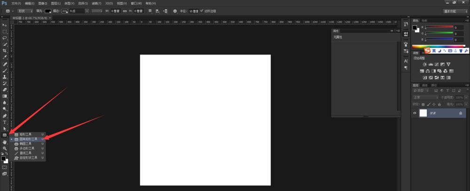Screen dimensions: 470x191
Task: Select the Horizontal Type tool
Action: 5,122
